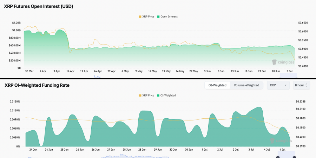Click the $0.6500 price axis label
This screenshot has width=316, height=158.
(303, 23)
